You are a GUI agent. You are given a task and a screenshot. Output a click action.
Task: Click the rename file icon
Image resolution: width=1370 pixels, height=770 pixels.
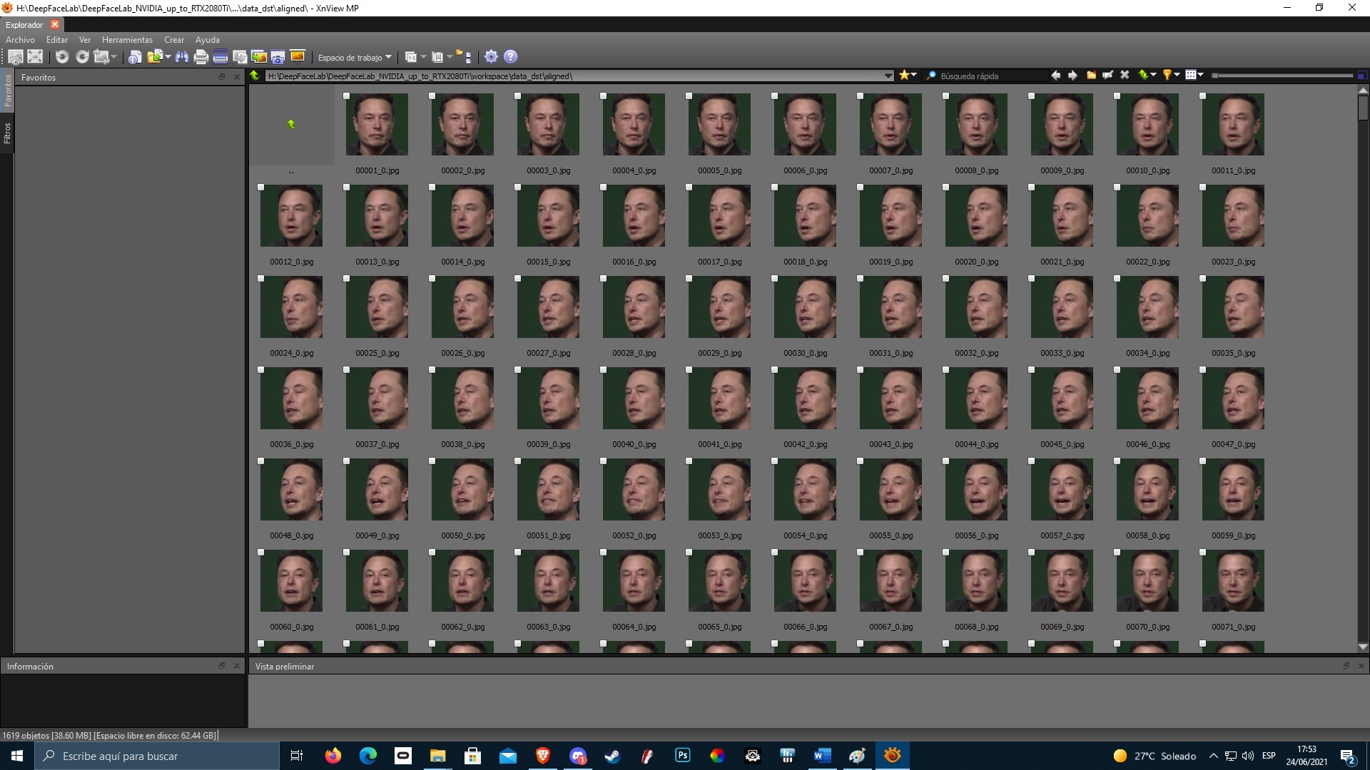[x=1107, y=76]
